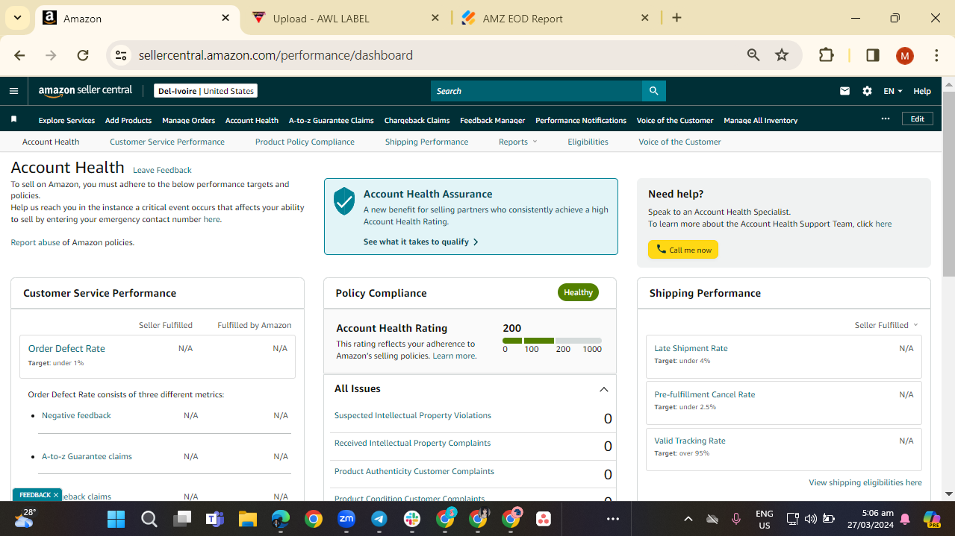
Task: Open Microsoft Teams from taskbar
Action: click(x=215, y=519)
